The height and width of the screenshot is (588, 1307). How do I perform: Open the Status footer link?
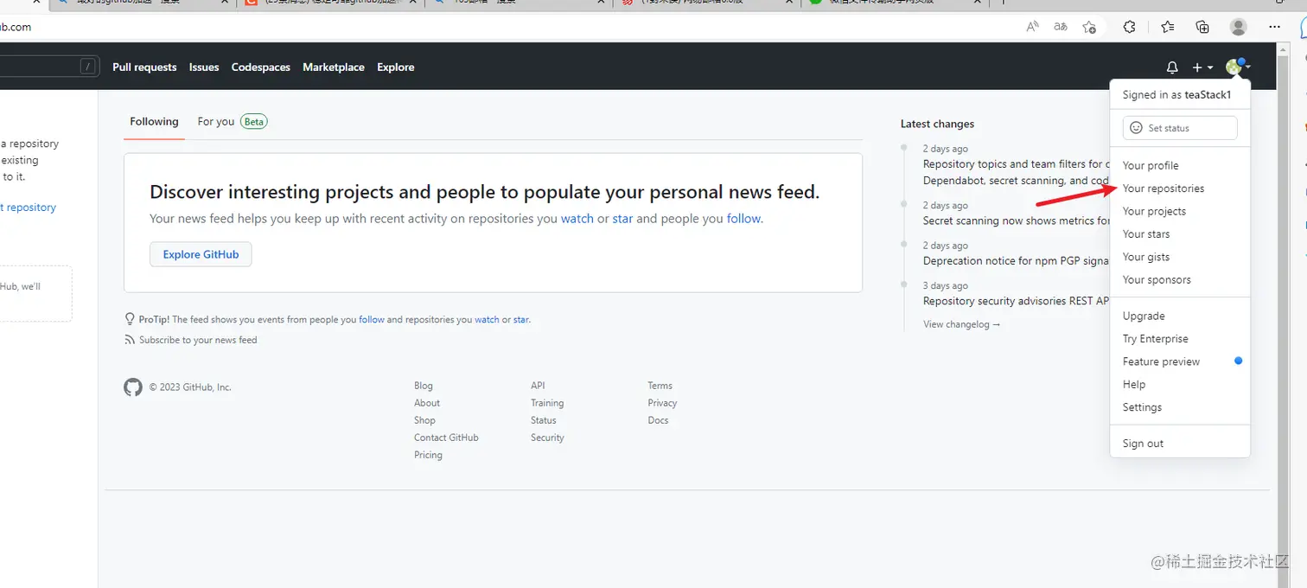click(544, 420)
